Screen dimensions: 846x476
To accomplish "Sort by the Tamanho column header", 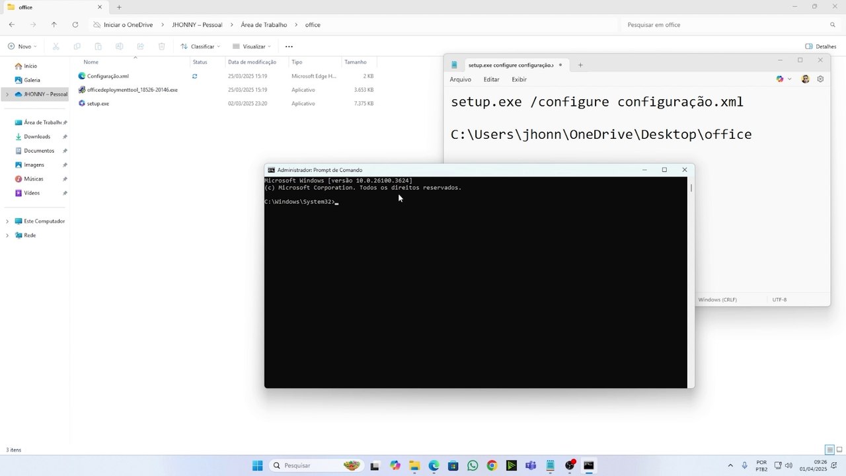I will (x=355, y=61).
